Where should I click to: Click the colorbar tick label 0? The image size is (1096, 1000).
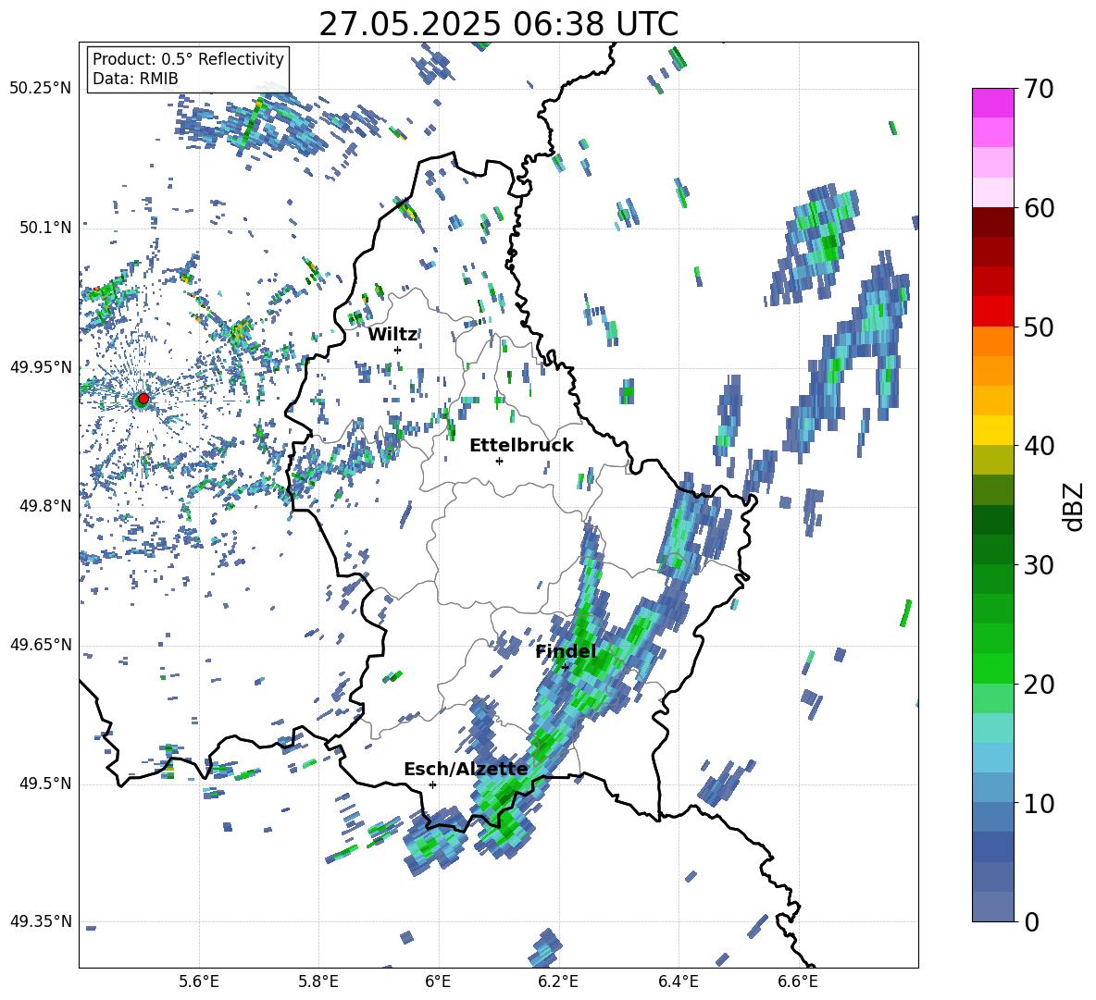coord(1032,922)
